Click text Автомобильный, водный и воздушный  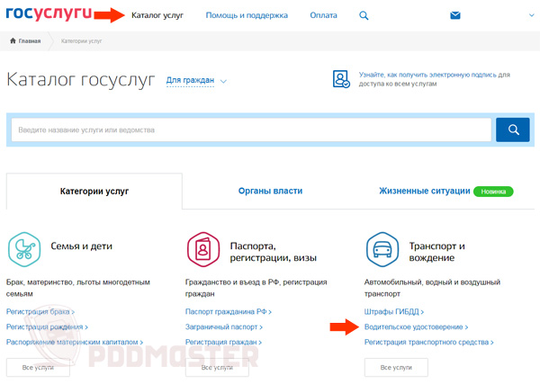(x=432, y=282)
